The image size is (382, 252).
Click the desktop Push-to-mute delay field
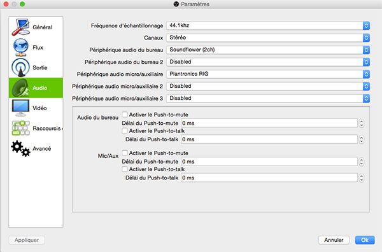coord(269,123)
